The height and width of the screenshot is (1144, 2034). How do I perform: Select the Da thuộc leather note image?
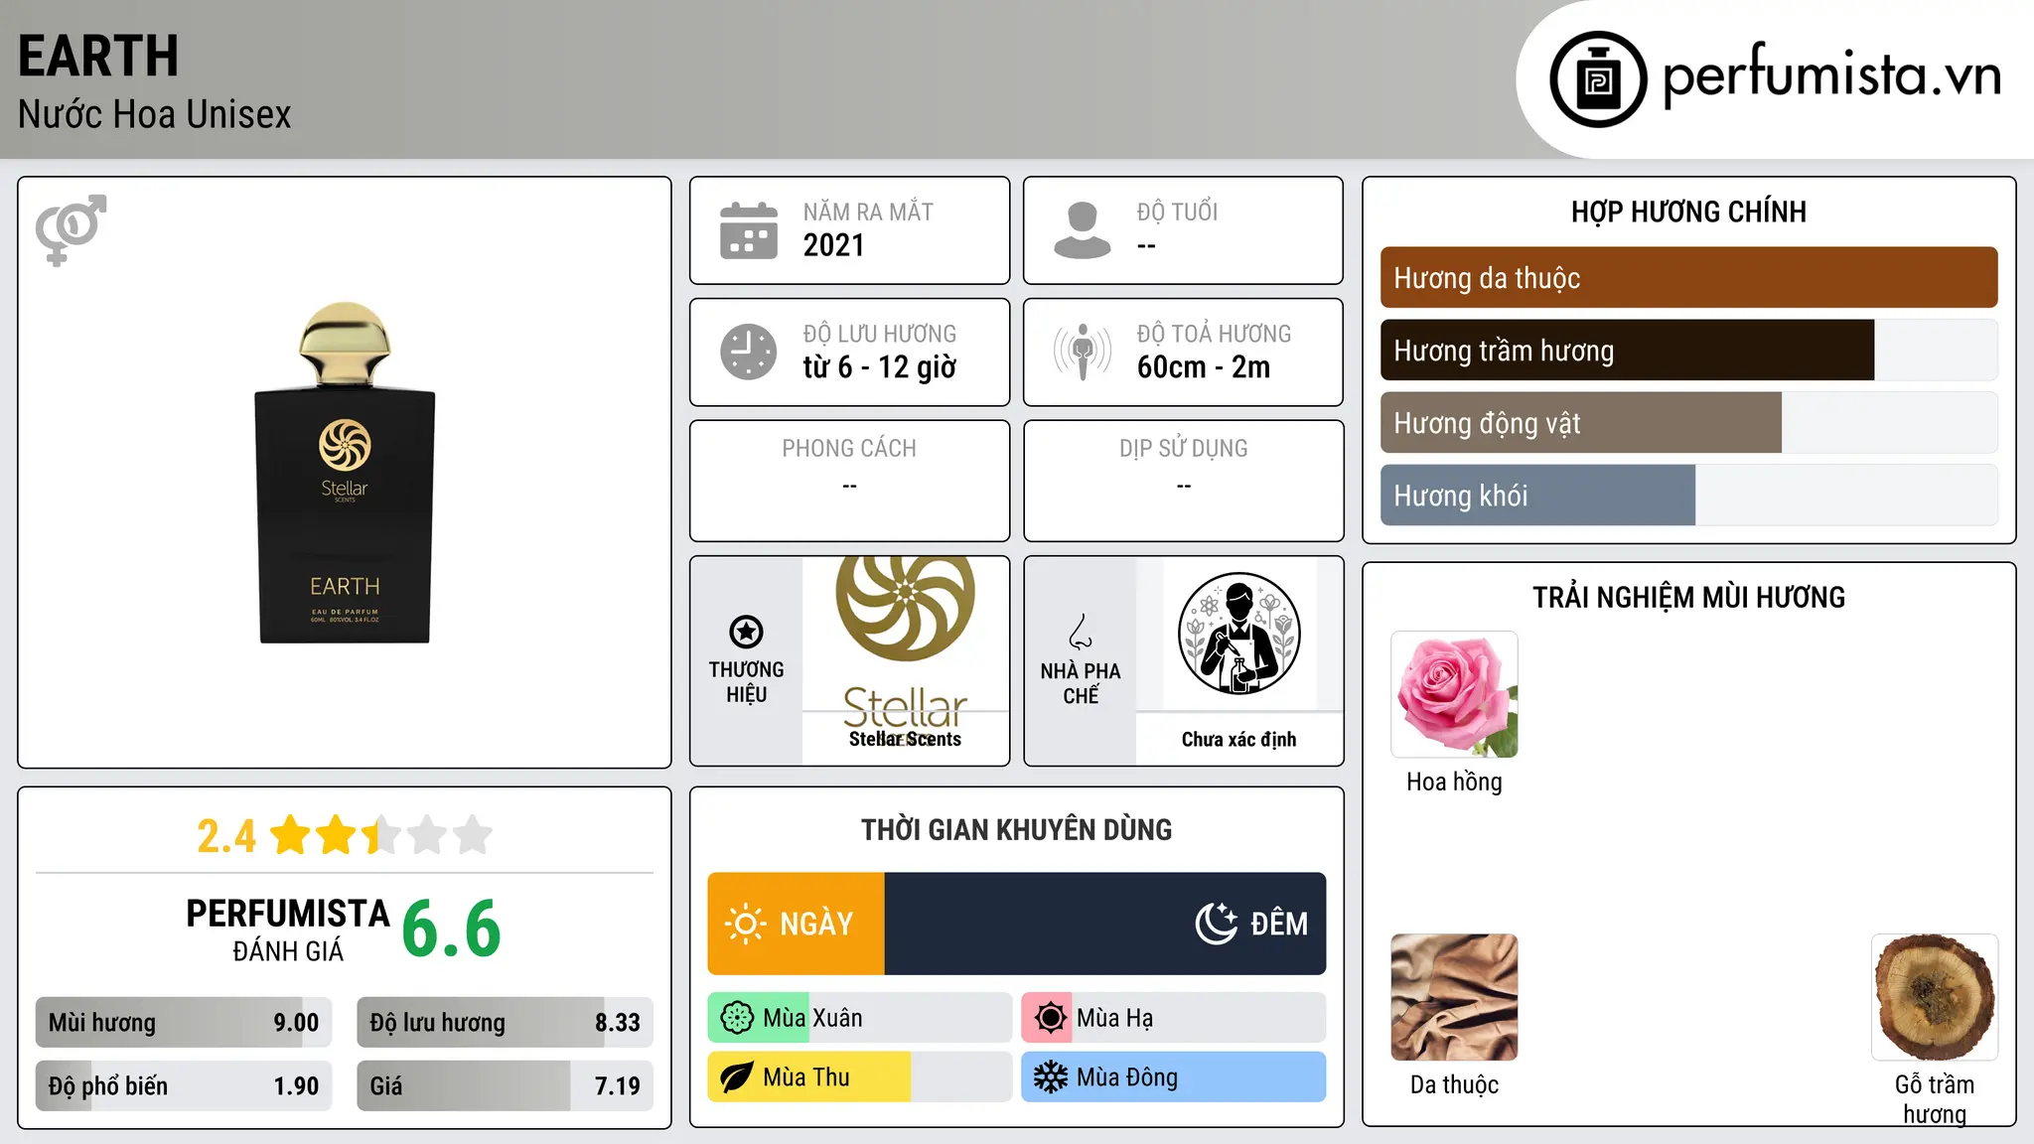pos(1454,997)
